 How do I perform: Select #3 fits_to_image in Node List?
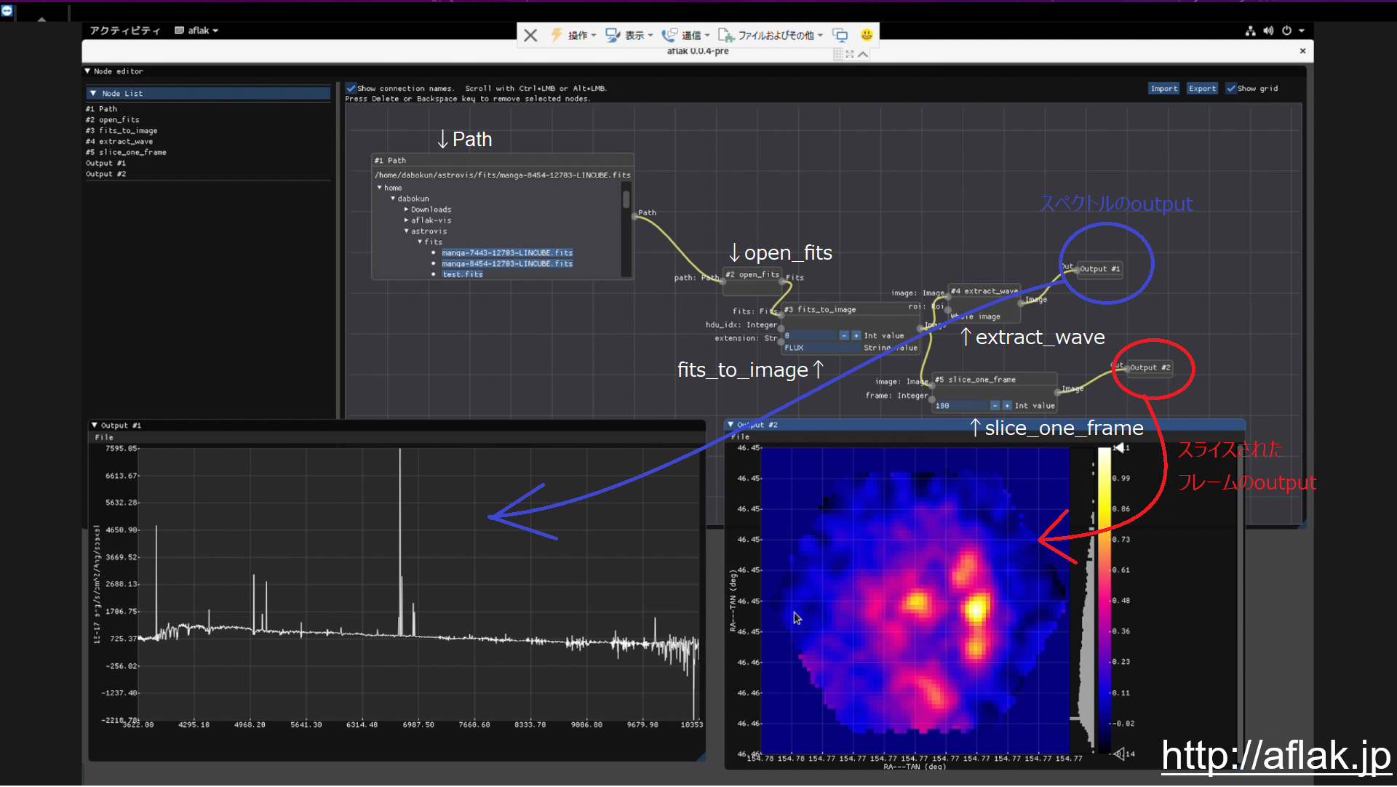click(x=122, y=131)
